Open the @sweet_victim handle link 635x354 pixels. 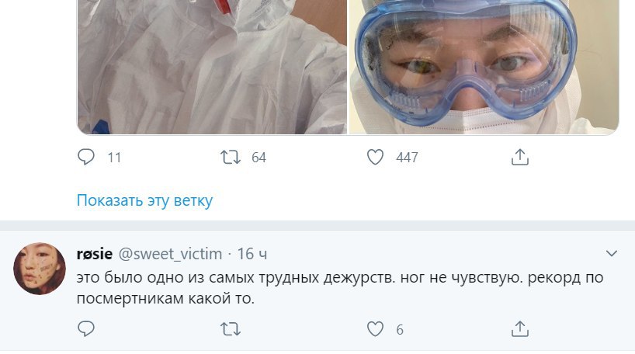click(170, 254)
